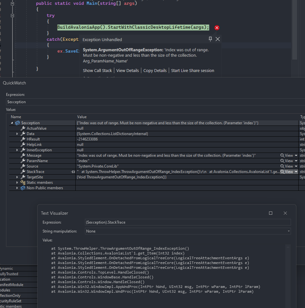Click the $exception object icon

coord(17,123)
